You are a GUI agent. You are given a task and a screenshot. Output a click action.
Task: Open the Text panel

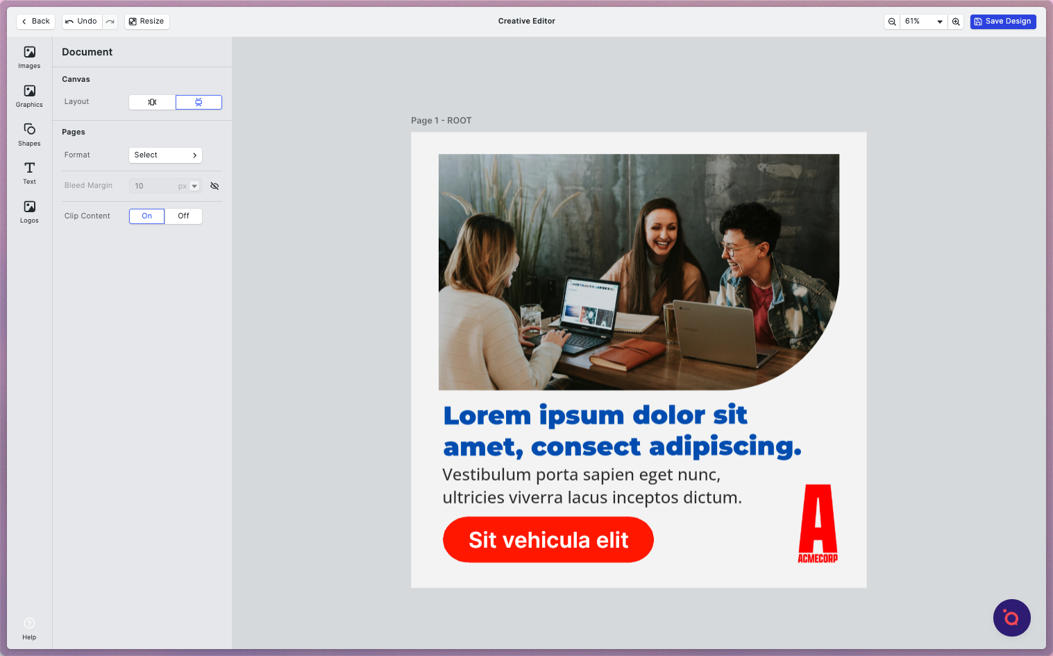29,173
